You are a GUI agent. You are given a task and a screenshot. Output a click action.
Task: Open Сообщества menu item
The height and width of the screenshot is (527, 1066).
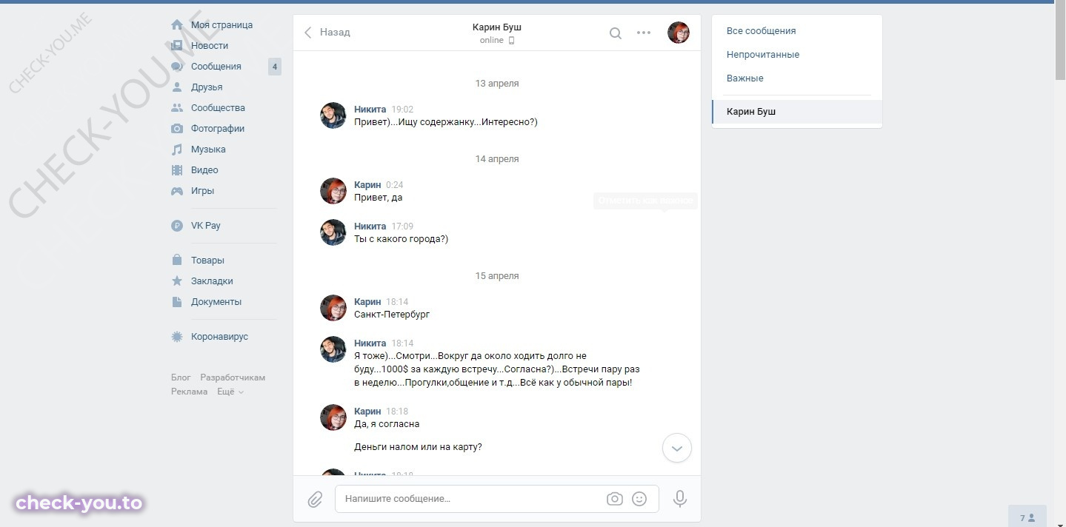coord(218,108)
